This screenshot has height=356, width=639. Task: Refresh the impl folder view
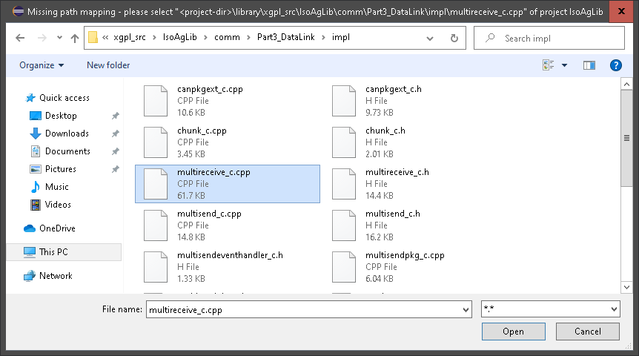pos(454,38)
